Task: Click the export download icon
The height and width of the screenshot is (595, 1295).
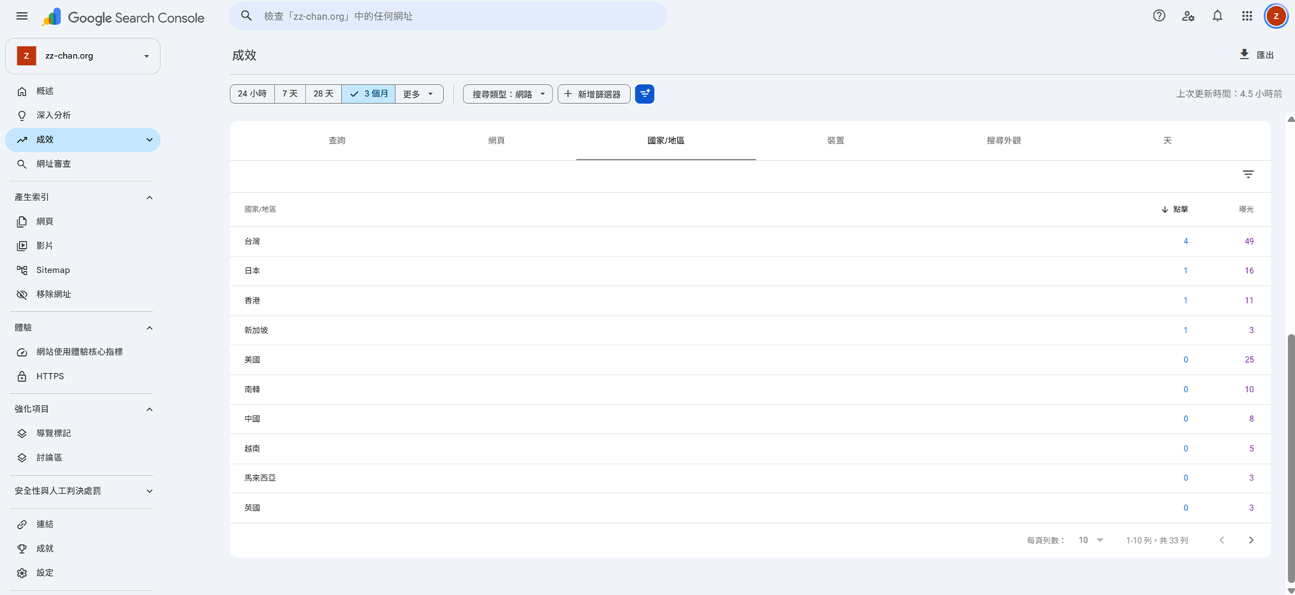Action: [1244, 55]
